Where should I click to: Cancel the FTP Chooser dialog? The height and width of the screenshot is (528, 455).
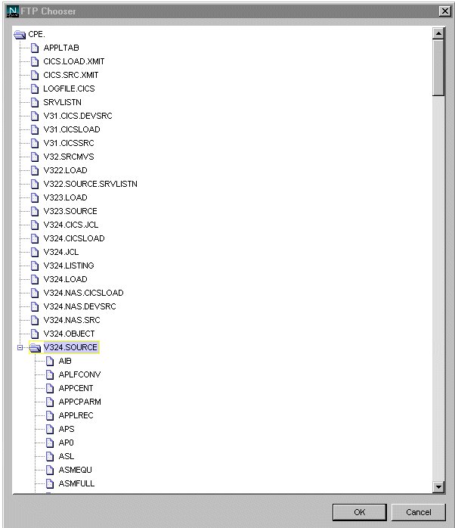[418, 512]
